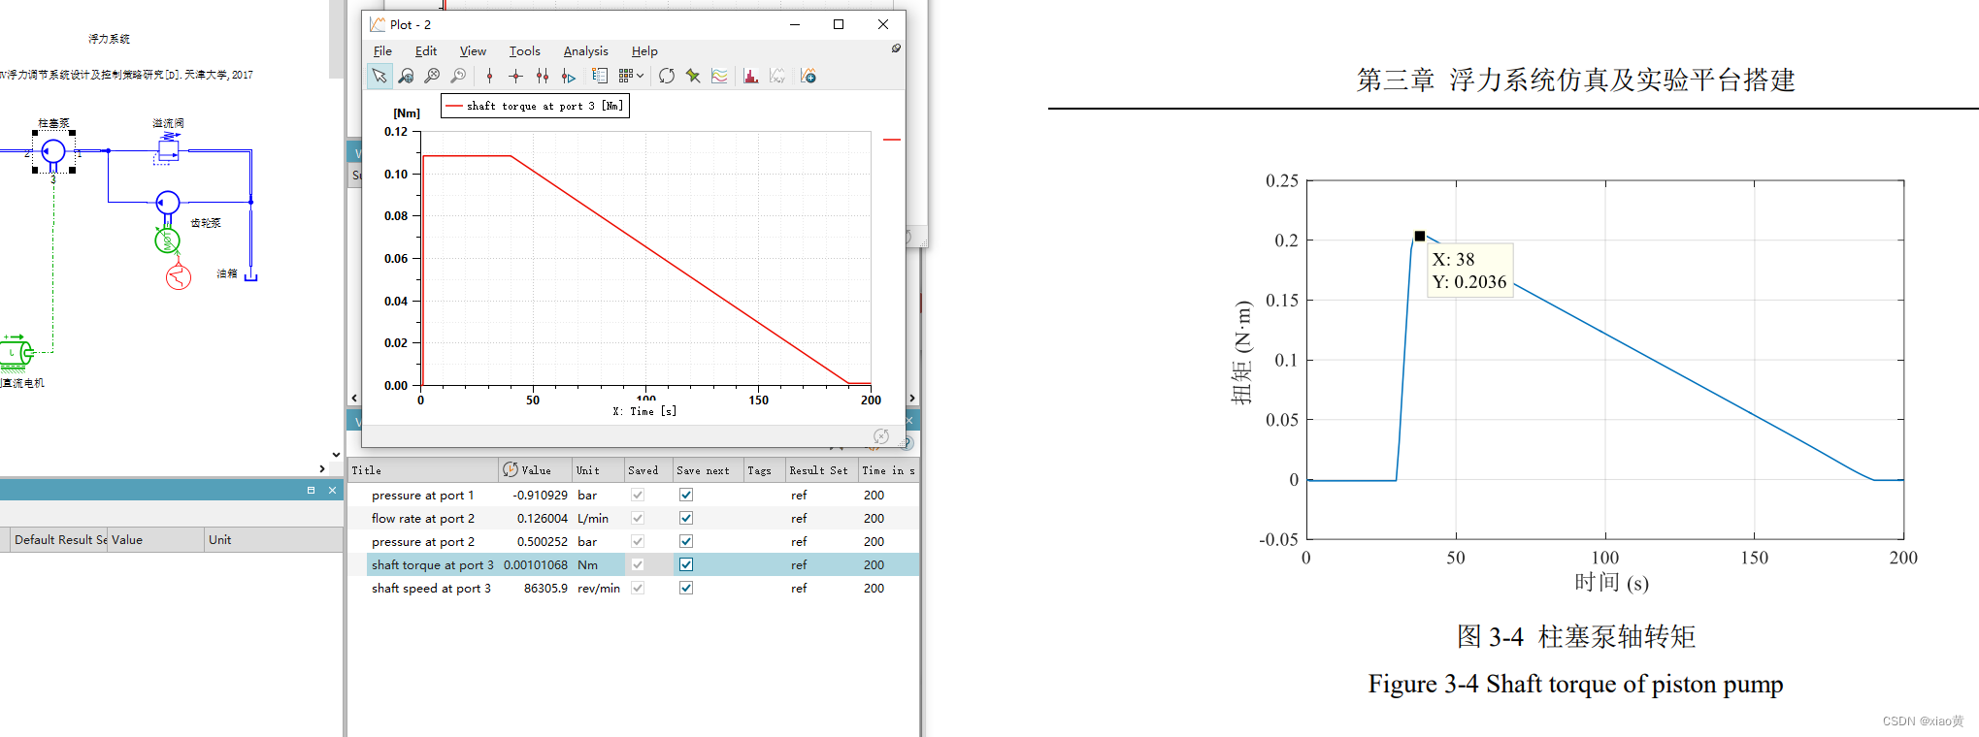Click the green pushpin icon
The width and height of the screenshot is (1979, 737).
(x=693, y=76)
